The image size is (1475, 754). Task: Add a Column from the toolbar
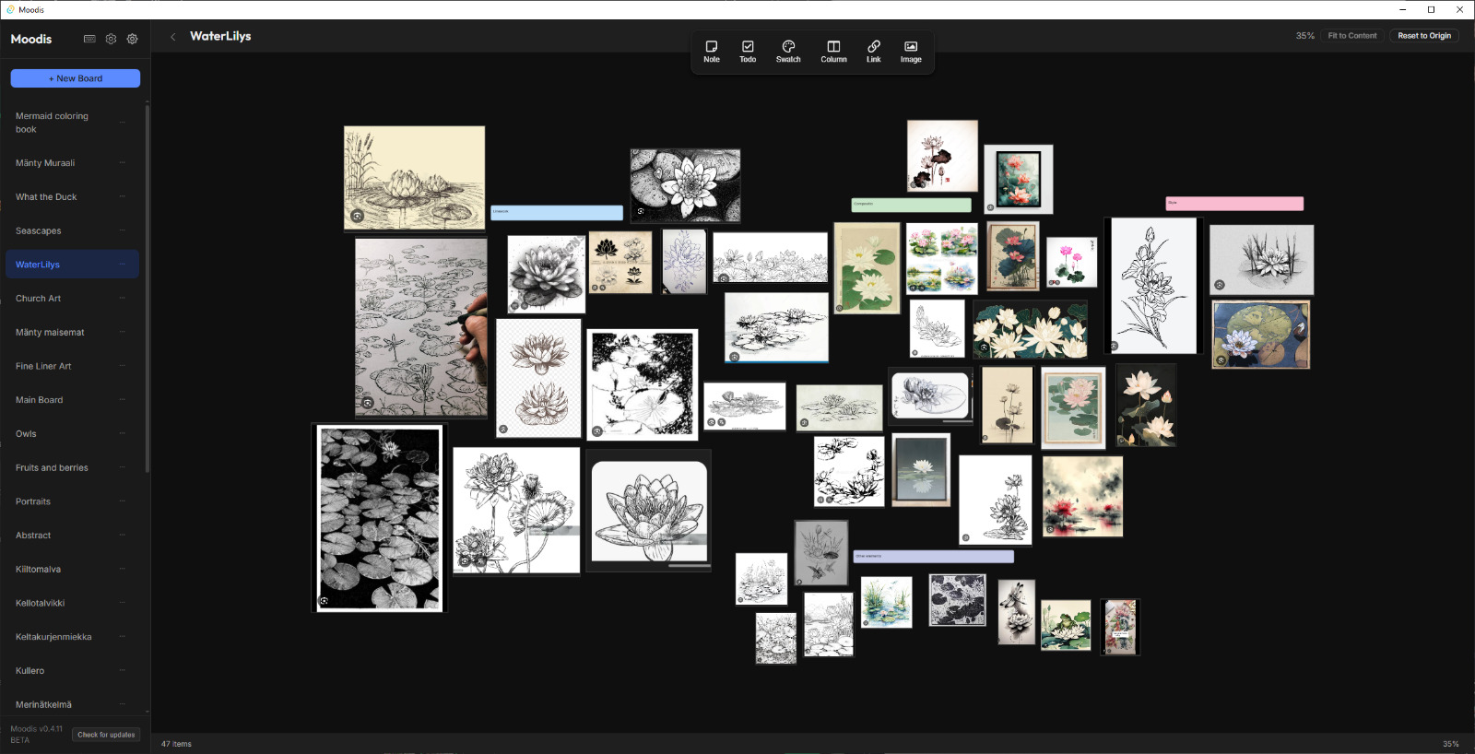833,52
